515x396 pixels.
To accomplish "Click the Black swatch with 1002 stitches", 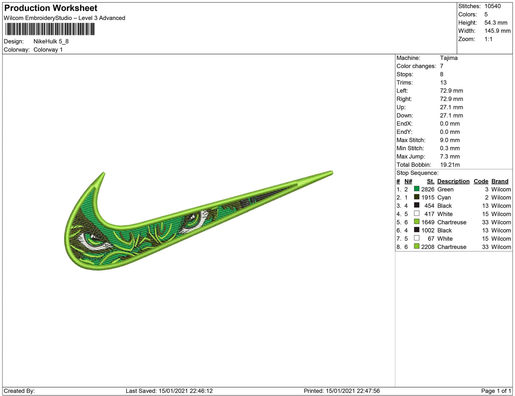I will pyautogui.click(x=416, y=230).
